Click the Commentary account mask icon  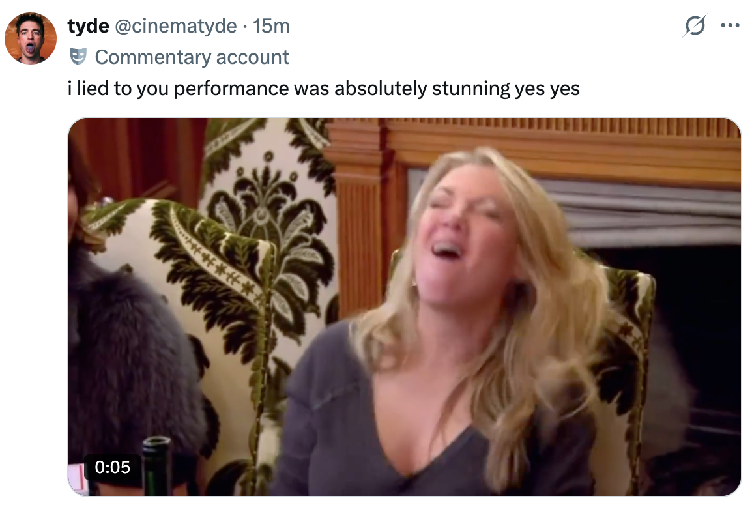pos(78,57)
